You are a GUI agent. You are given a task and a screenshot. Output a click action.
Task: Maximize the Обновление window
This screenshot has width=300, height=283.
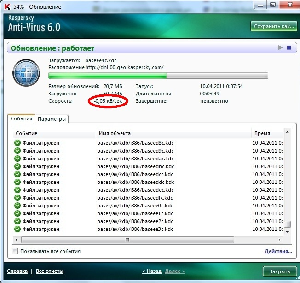(273, 5)
